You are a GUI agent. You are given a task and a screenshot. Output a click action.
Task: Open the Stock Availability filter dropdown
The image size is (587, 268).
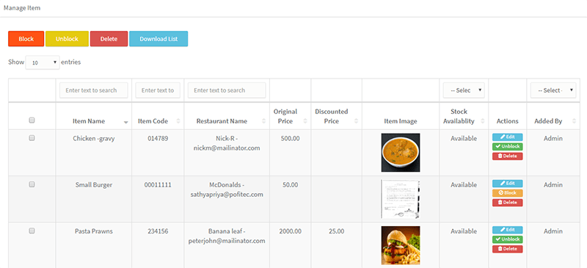tap(464, 90)
